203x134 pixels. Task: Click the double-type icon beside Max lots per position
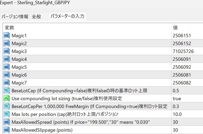[7, 114]
